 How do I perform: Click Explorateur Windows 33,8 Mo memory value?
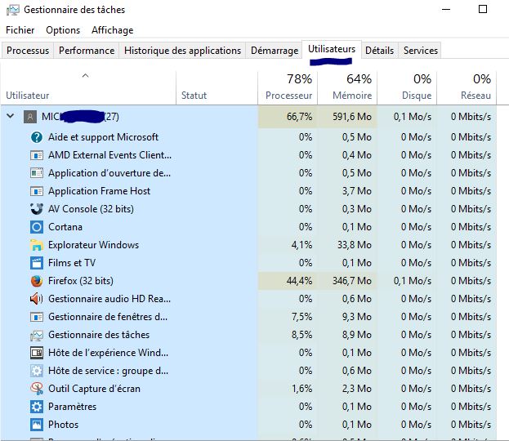(355, 245)
